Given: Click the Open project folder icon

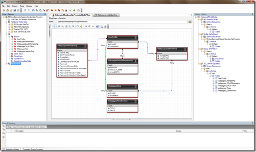Looking at the screenshot, I should pos(11,10).
